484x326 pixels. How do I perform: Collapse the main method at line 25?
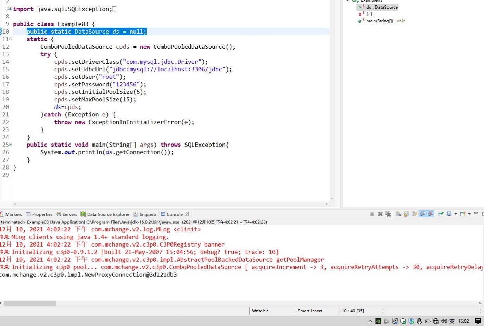pos(11,145)
